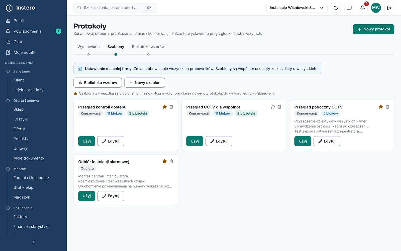This screenshot has width=401, height=251.
Task: Click the instero logo
Action: tap(20, 8)
